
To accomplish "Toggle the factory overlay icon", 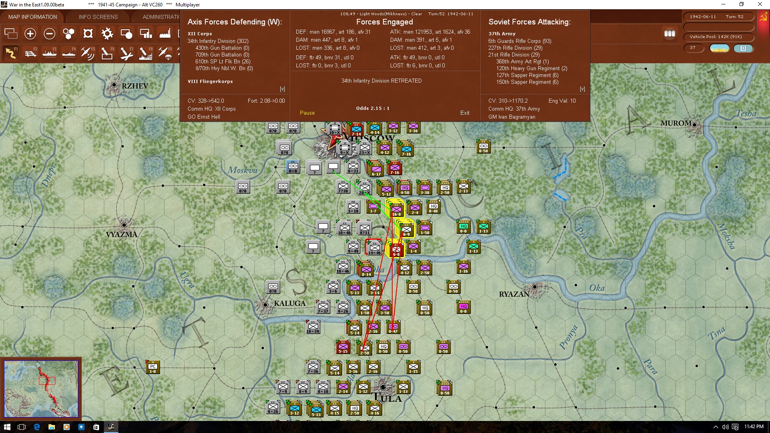I will [165, 34].
